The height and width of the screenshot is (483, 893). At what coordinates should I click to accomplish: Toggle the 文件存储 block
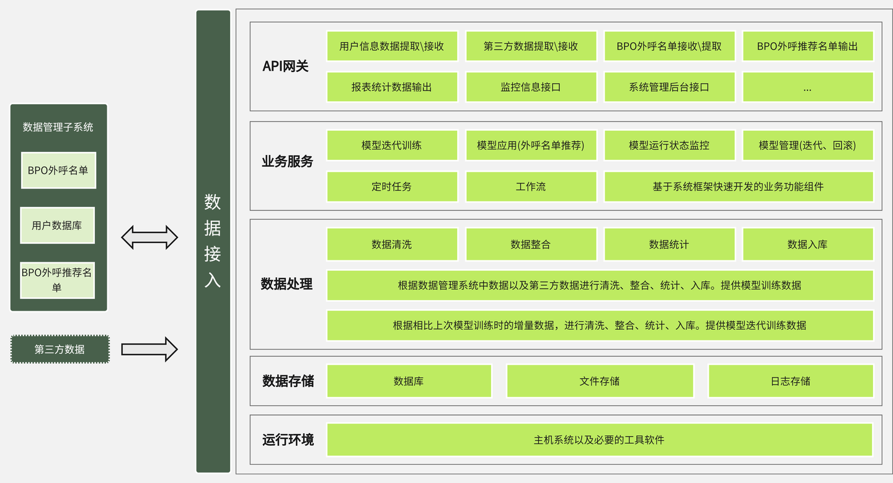click(x=600, y=381)
